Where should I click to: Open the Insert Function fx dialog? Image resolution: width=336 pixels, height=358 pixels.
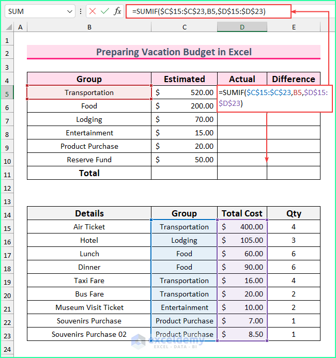tap(117, 11)
